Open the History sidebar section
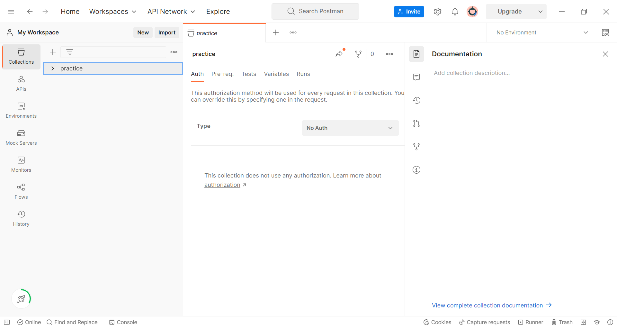Viewport: 617px width, 328px height. (21, 219)
